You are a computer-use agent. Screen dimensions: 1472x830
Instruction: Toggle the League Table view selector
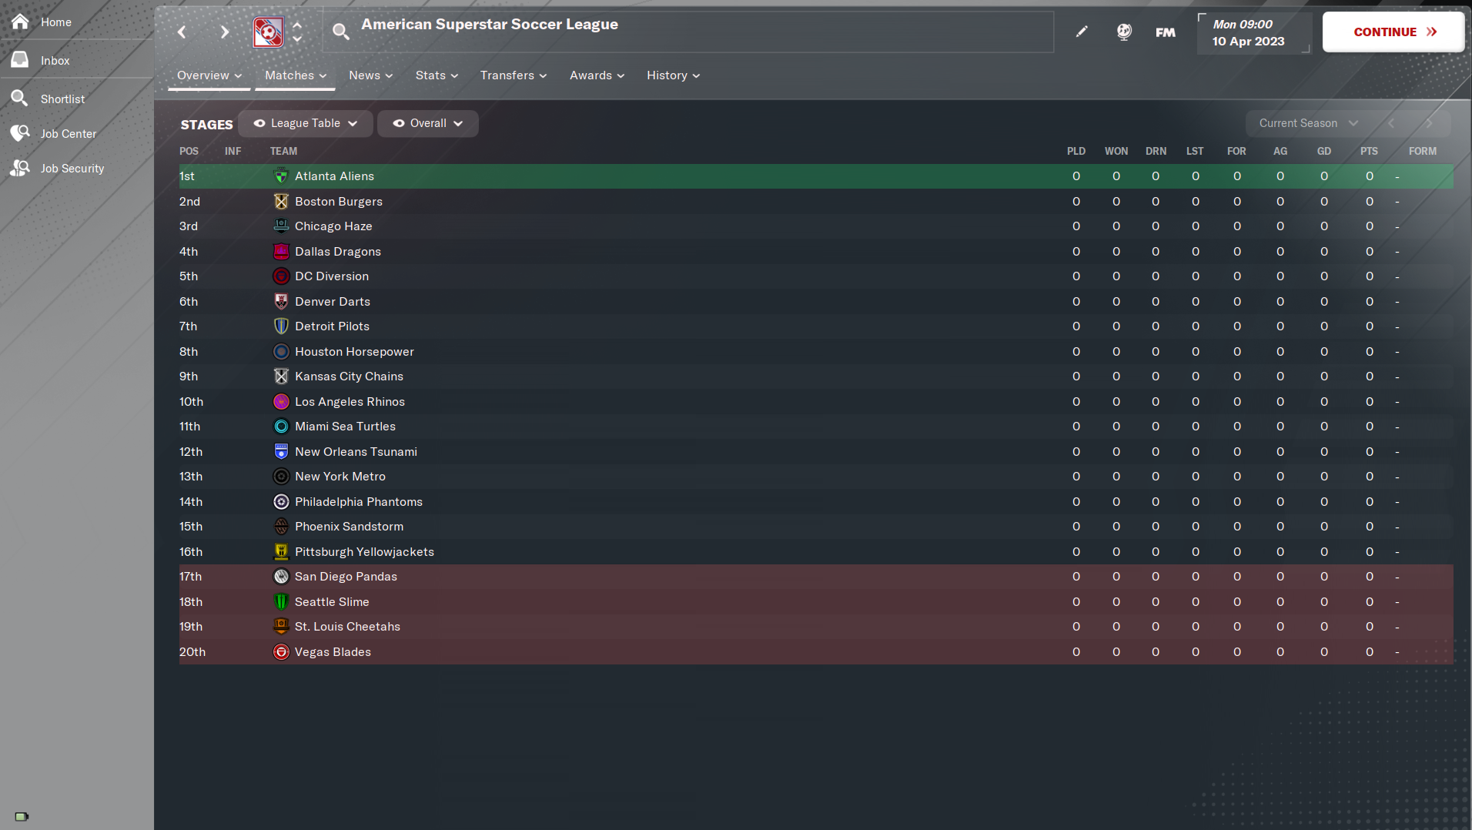306,123
